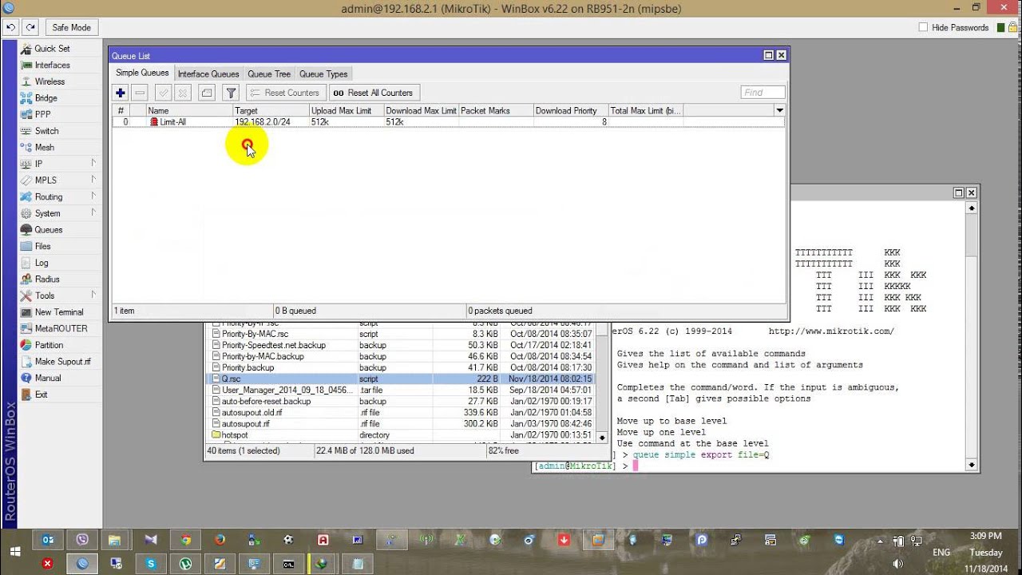Image resolution: width=1022 pixels, height=575 pixels.
Task: Open Chrome from the taskbar
Action: point(185,540)
